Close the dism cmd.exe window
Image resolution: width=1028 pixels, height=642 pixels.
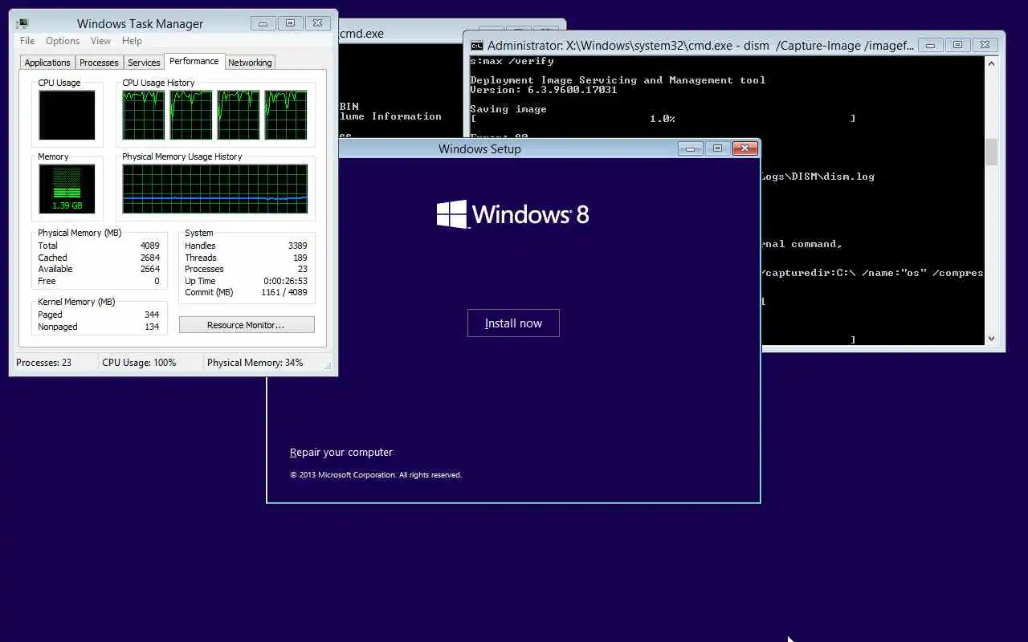point(985,45)
